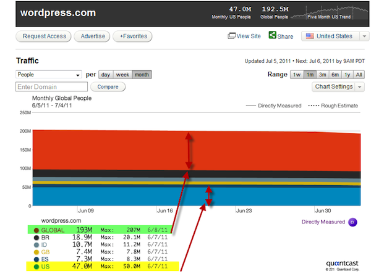Viewport: 371px width, 274px height.
Task: Select the 1m range
Action: click(x=310, y=75)
